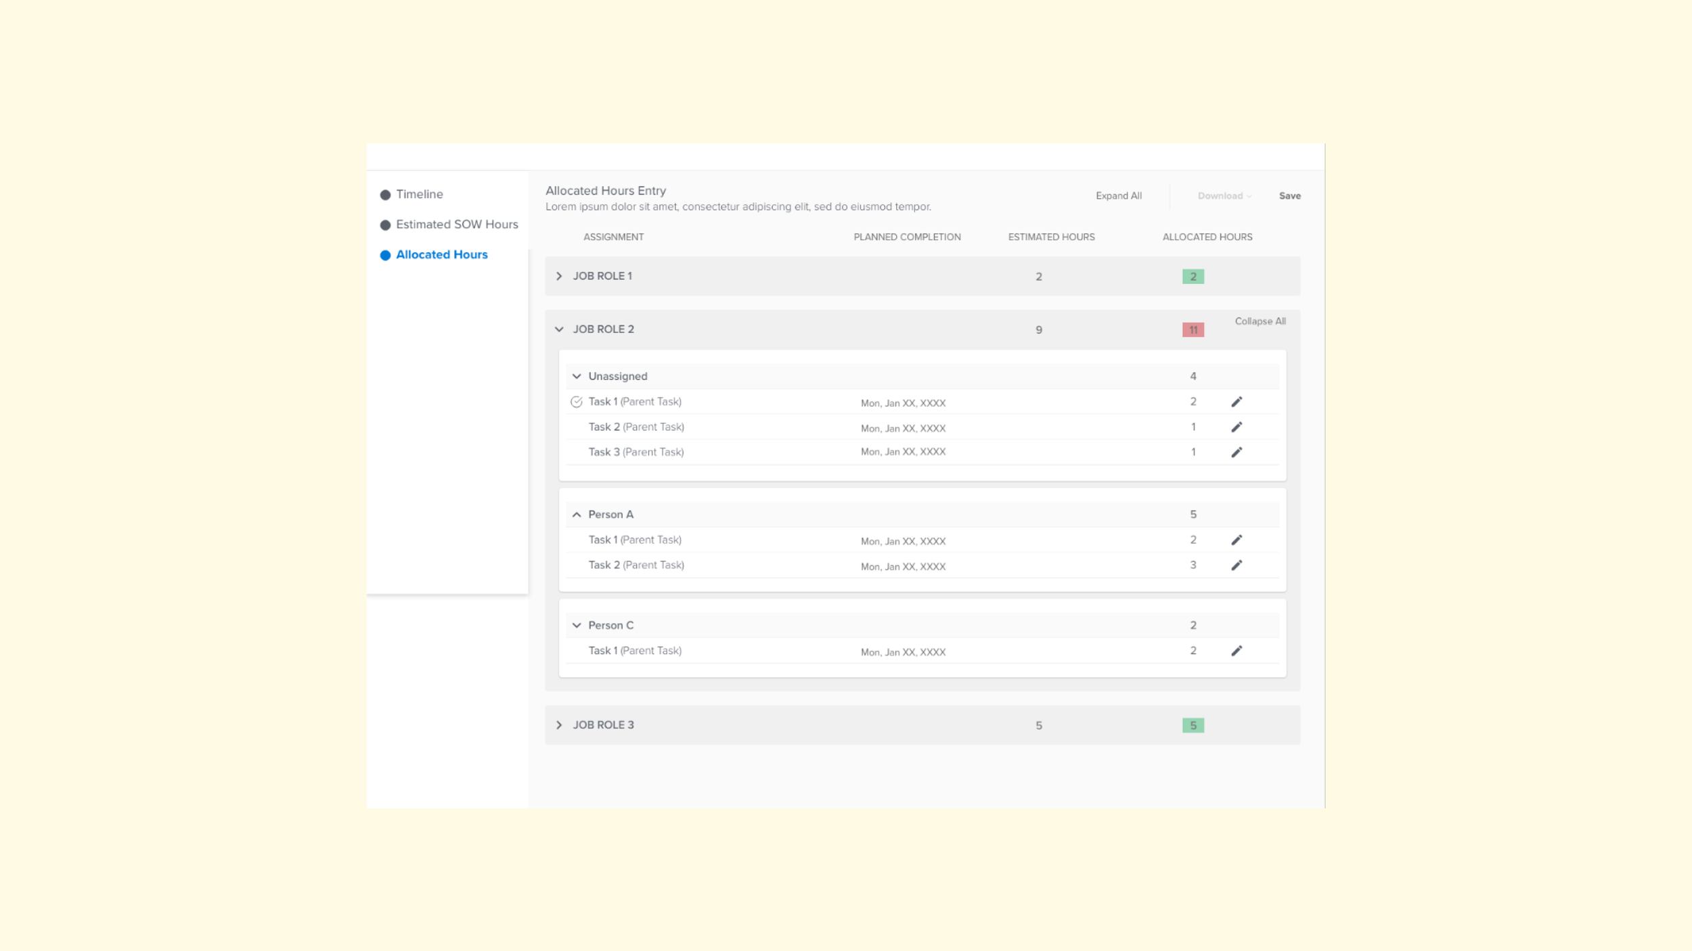Screen dimensions: 1692x951
Task: Click the Expand All control
Action: pyautogui.click(x=1119, y=196)
